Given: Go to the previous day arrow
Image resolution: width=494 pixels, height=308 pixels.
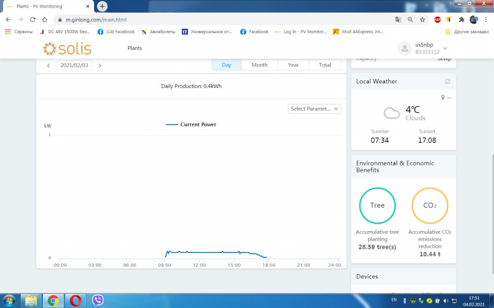Looking at the screenshot, I should click(48, 65).
